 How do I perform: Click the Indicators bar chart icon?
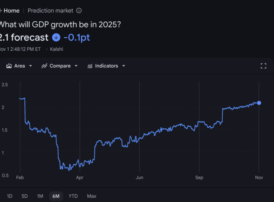click(x=90, y=66)
